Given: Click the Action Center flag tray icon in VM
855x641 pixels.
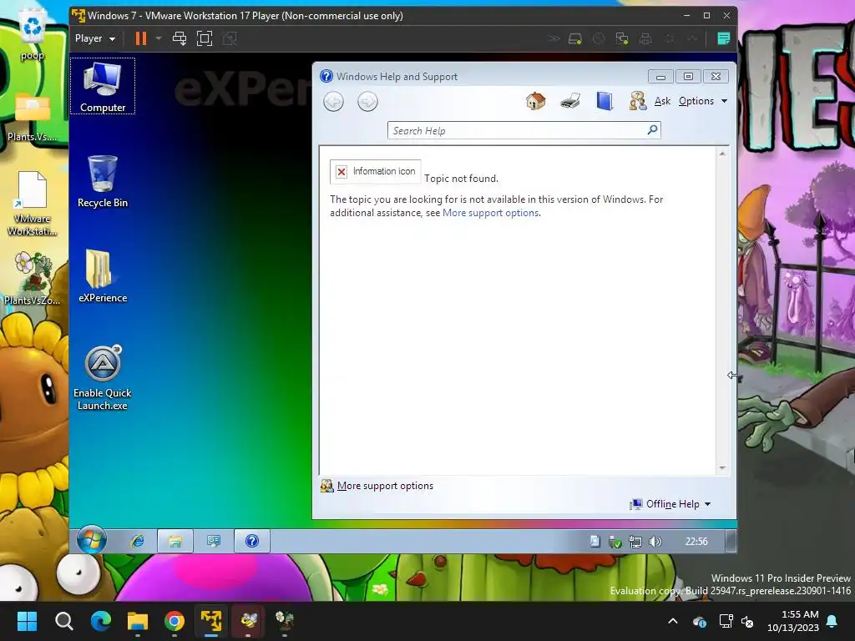Looking at the screenshot, I should click(x=594, y=541).
